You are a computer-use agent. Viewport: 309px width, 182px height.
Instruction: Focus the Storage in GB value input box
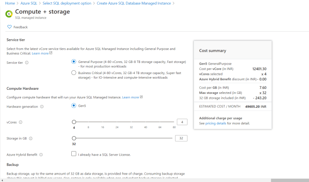pos(181,138)
